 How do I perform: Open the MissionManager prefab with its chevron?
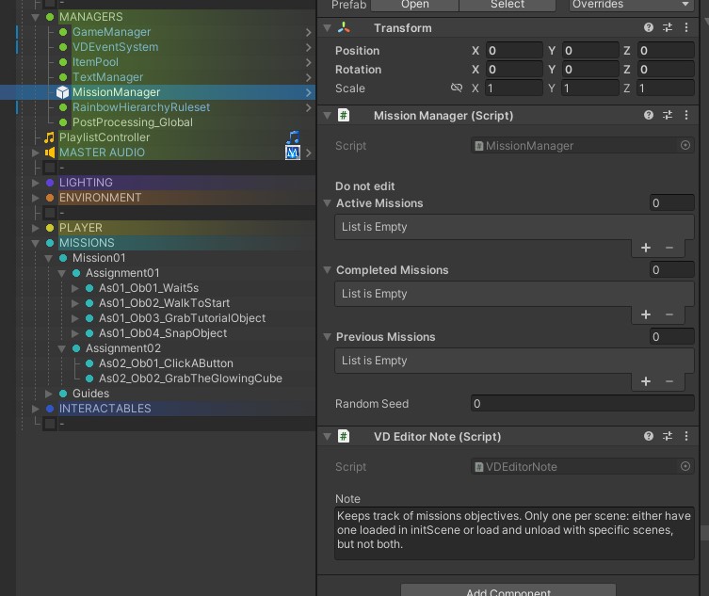pos(308,92)
